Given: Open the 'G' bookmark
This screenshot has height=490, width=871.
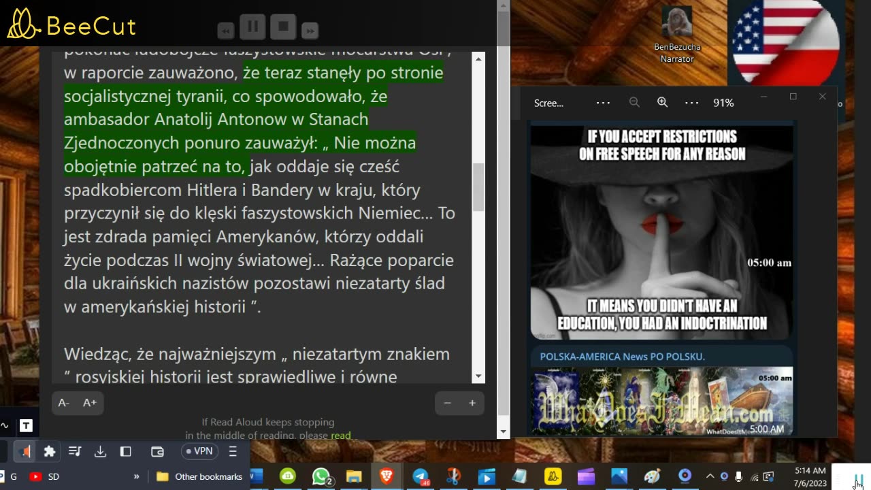Looking at the screenshot, I should coord(10,476).
